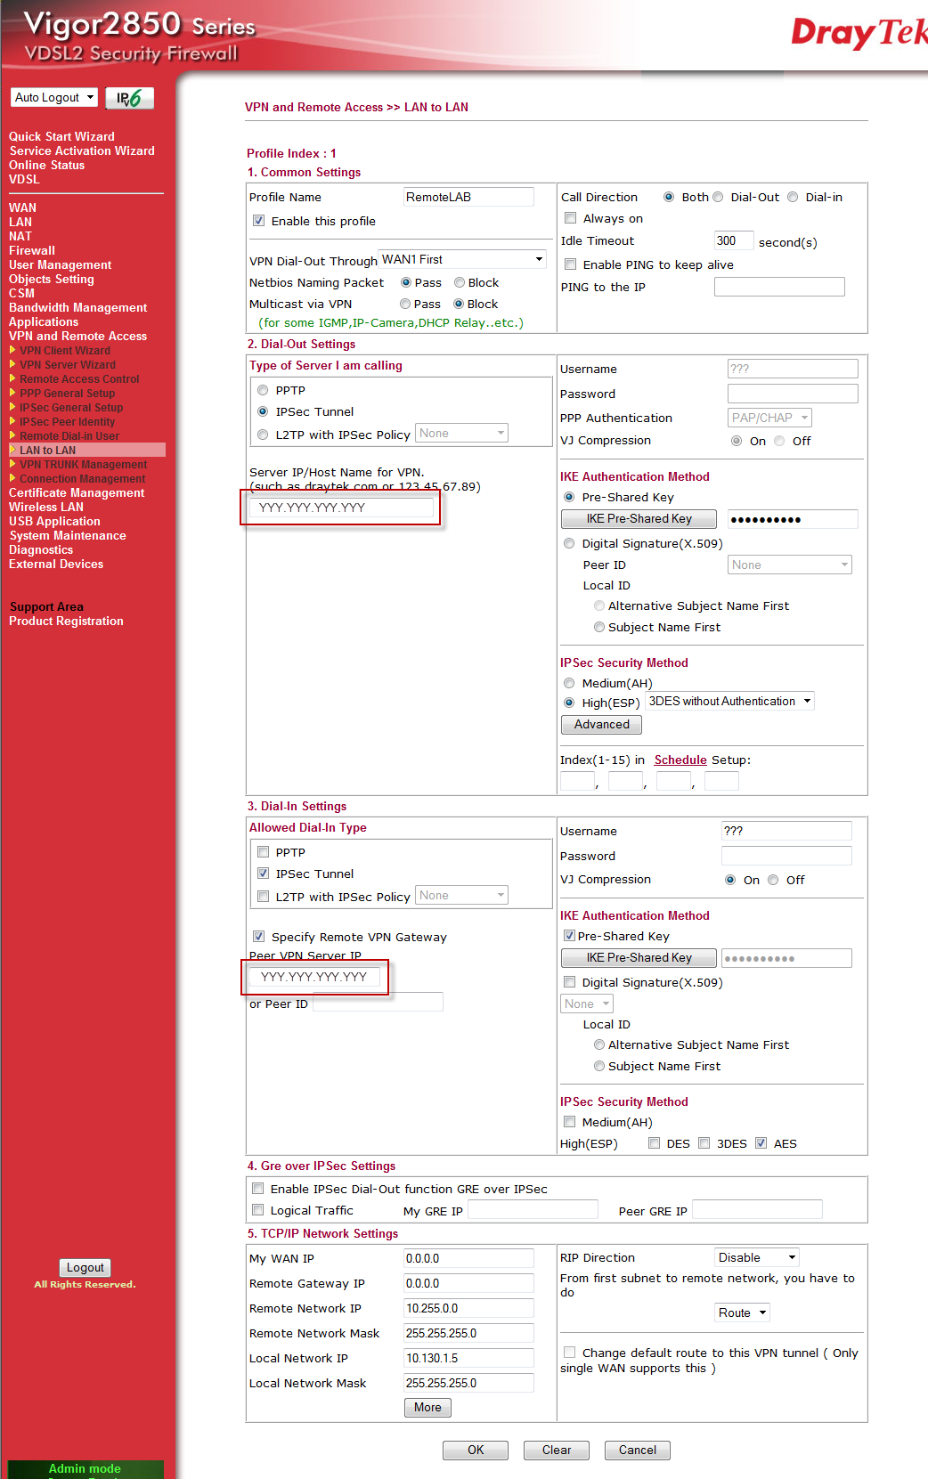Click the Clear button
The image size is (928, 1479).
(557, 1450)
